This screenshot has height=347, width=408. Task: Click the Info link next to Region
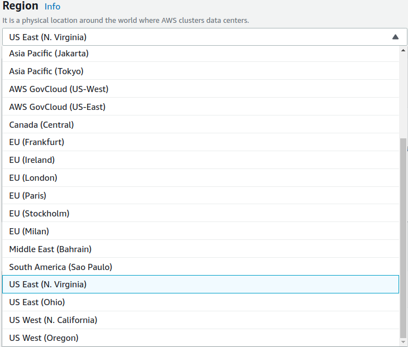pyautogui.click(x=52, y=7)
